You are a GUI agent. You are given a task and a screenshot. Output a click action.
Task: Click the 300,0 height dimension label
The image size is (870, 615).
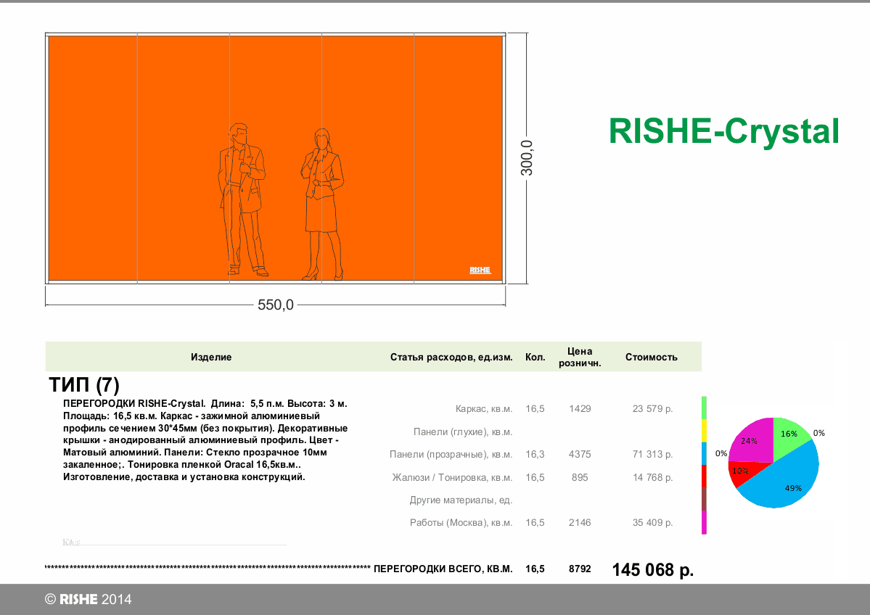point(527,158)
